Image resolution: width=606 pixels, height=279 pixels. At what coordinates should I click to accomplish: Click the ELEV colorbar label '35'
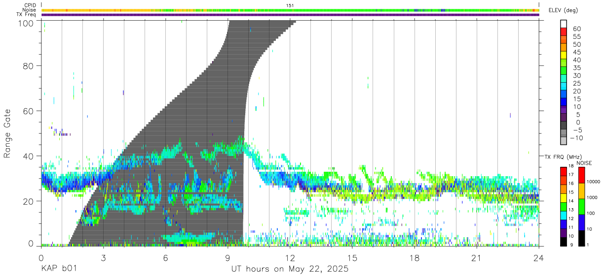[577, 68]
